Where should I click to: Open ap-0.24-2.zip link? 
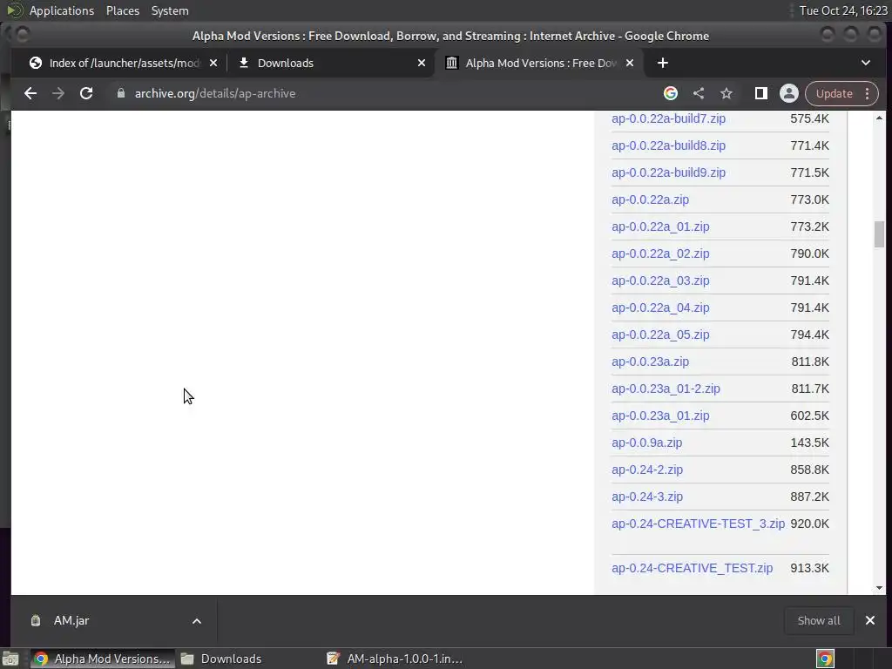tap(647, 470)
